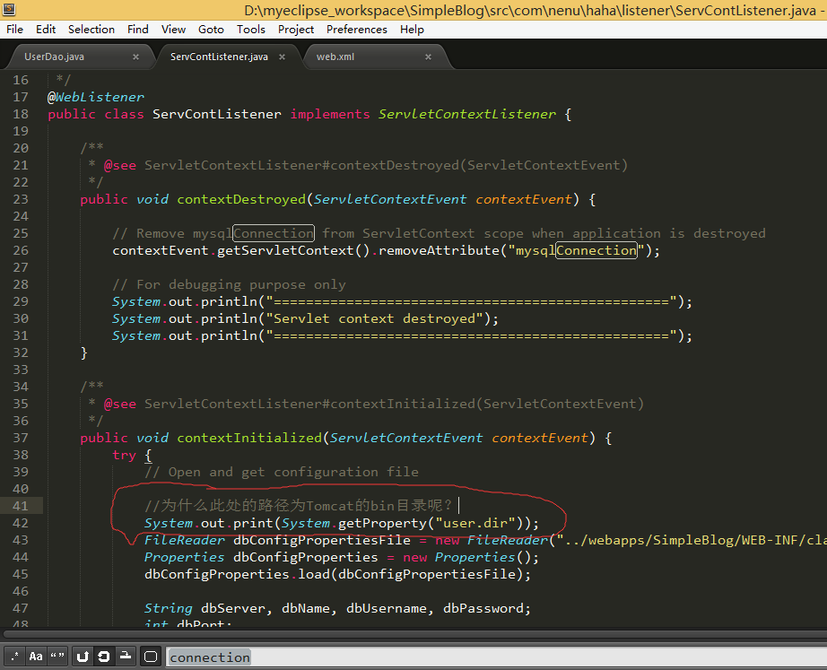The width and height of the screenshot is (827, 670).
Task: Click the Sublime Text title bar icon
Action: point(9,9)
